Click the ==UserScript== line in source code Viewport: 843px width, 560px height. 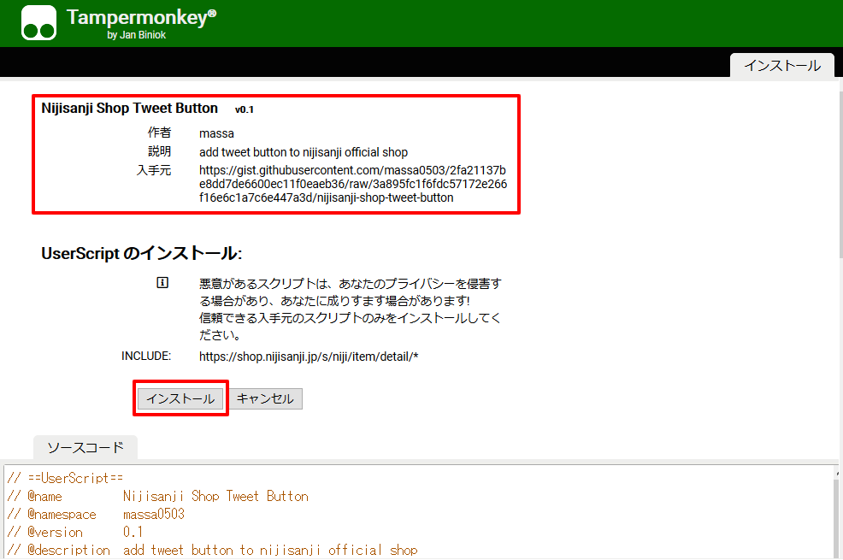67,478
